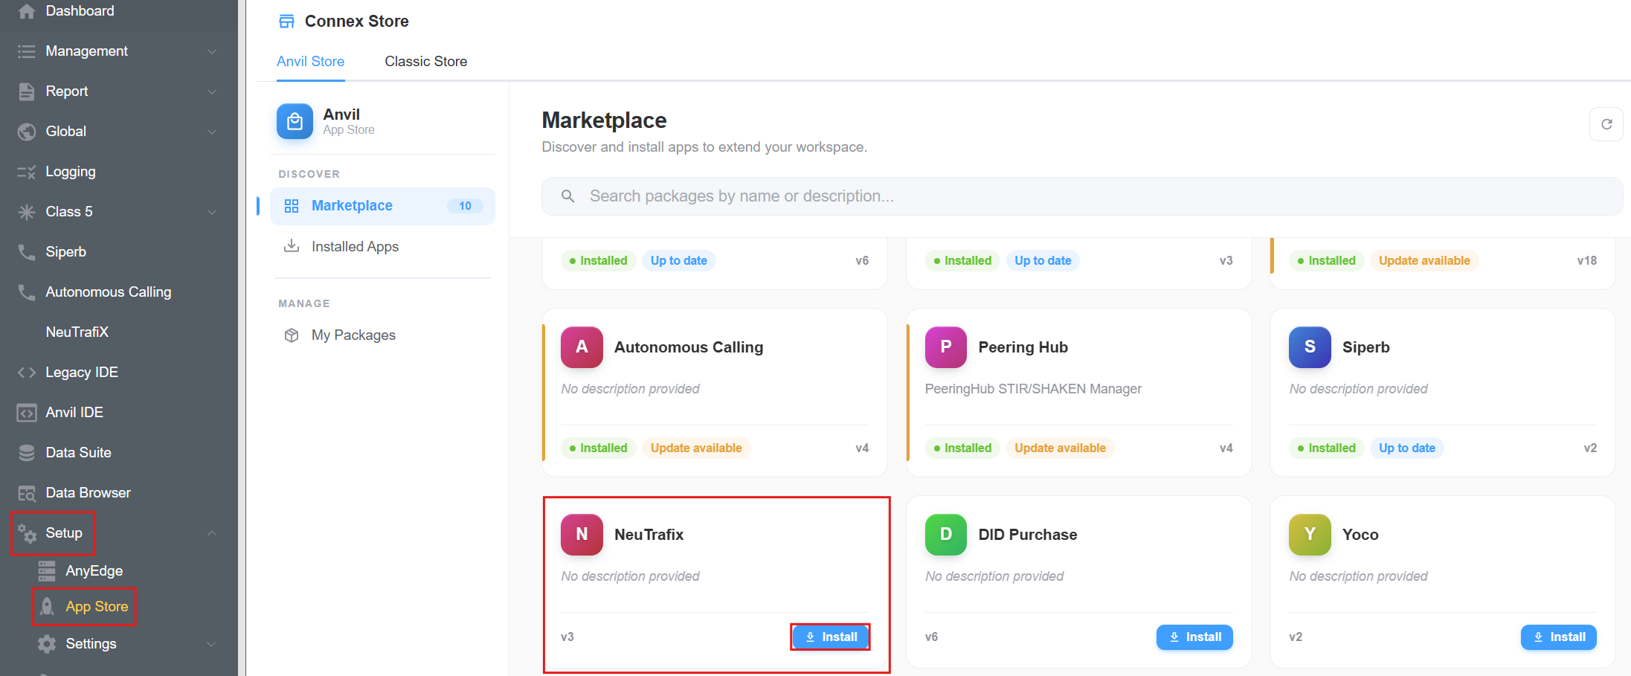Screen dimensions: 1631x676
Task: Click the Installed Apps download icon
Action: (x=292, y=246)
